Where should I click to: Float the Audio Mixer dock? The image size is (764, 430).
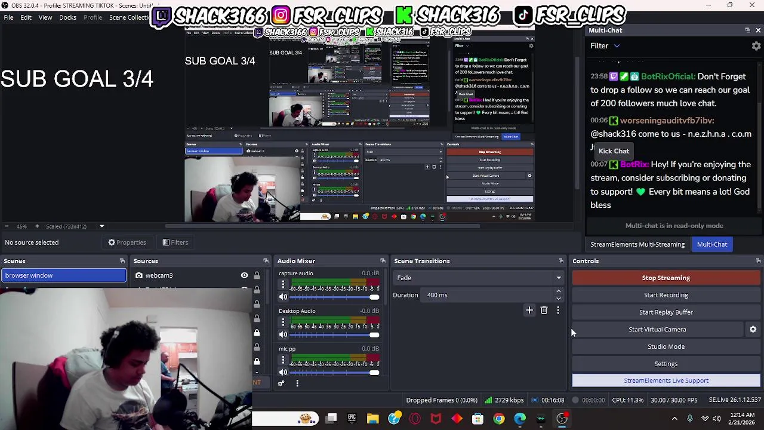click(x=383, y=261)
